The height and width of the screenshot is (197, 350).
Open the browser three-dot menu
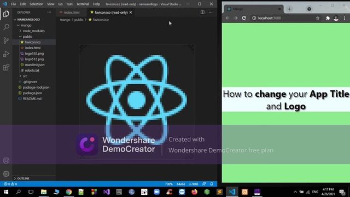click(345, 18)
